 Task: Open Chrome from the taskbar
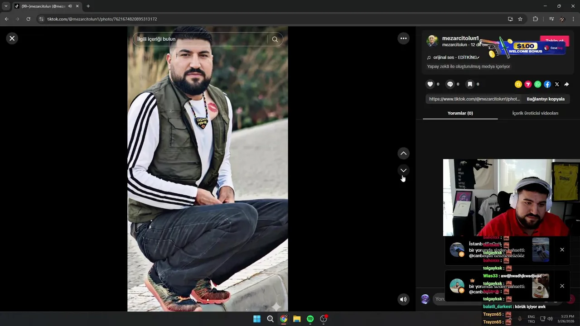pos(284,319)
